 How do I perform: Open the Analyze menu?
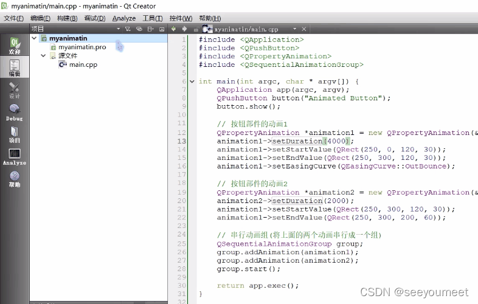(x=124, y=18)
